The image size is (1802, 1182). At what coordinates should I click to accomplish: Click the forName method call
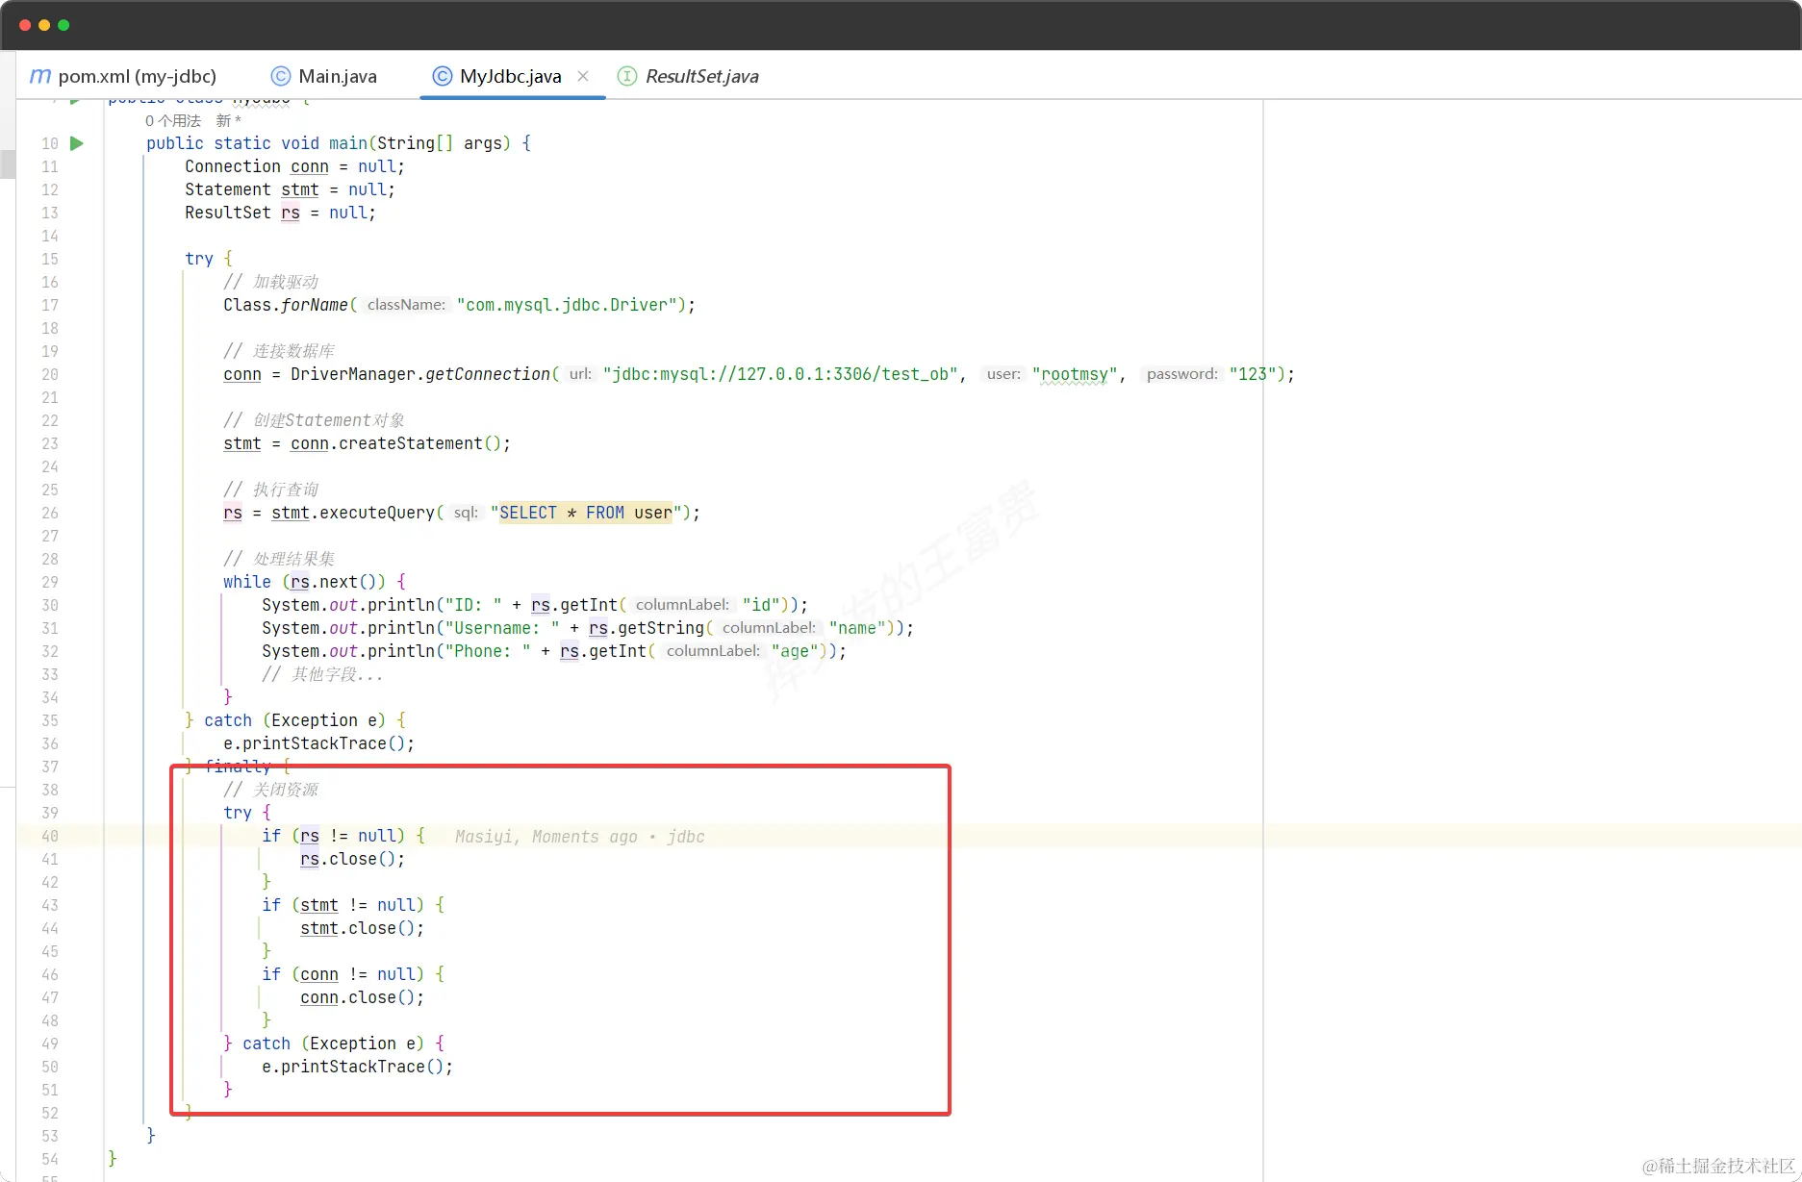[x=315, y=305]
